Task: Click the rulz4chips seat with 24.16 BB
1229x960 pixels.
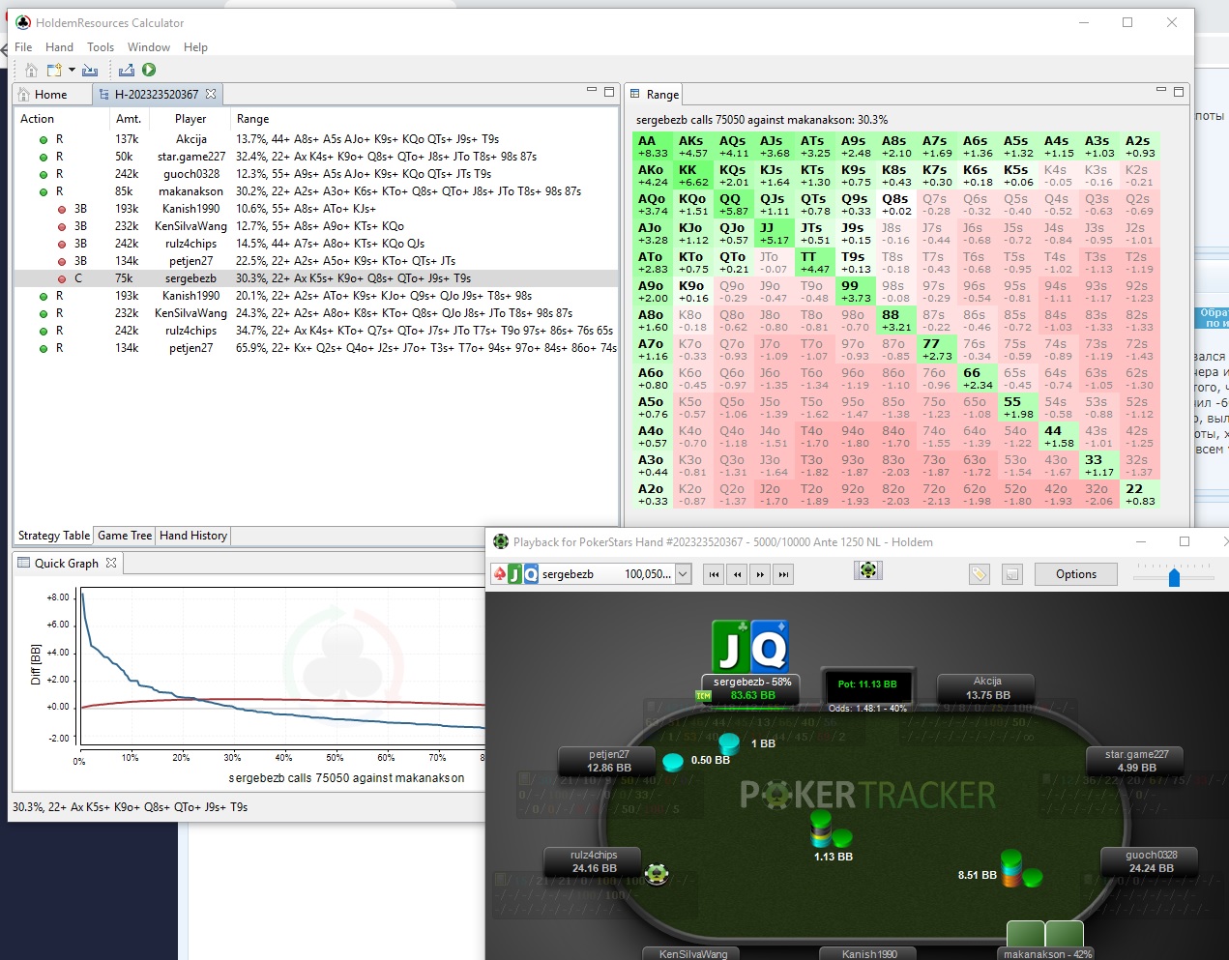Action: [594, 861]
